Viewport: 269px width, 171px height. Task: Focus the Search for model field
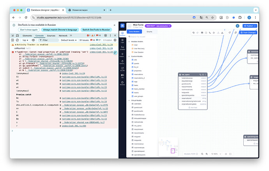click(x=142, y=37)
